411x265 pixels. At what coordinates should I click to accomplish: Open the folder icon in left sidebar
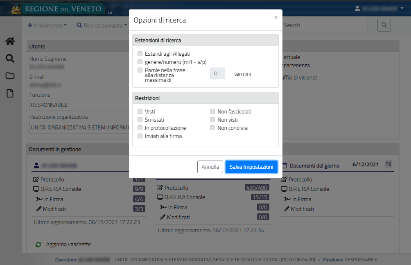(x=10, y=76)
